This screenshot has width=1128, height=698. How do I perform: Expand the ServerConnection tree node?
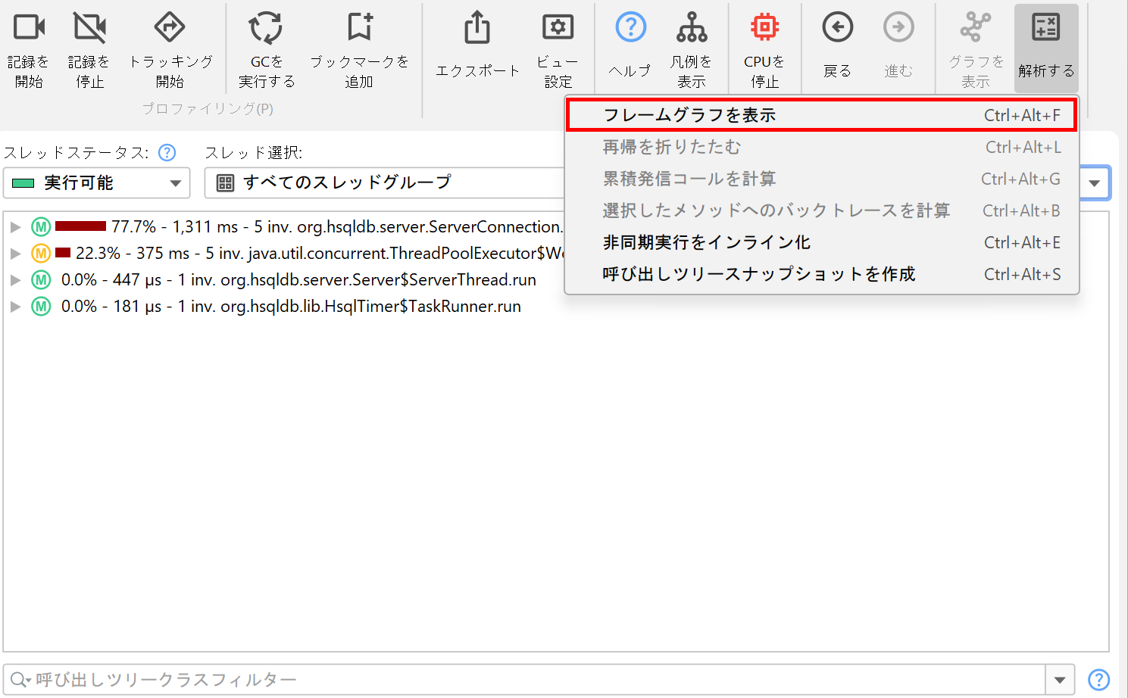point(15,227)
